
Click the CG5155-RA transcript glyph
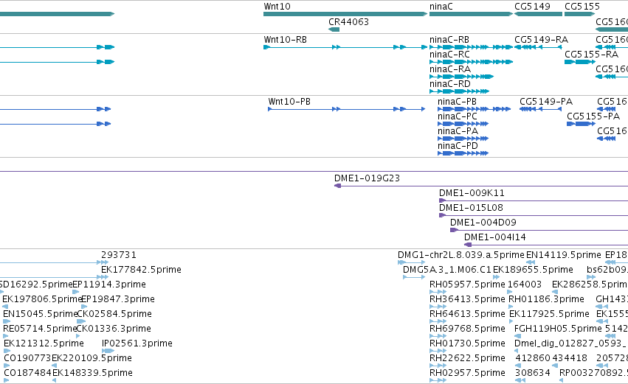pyautogui.click(x=580, y=62)
